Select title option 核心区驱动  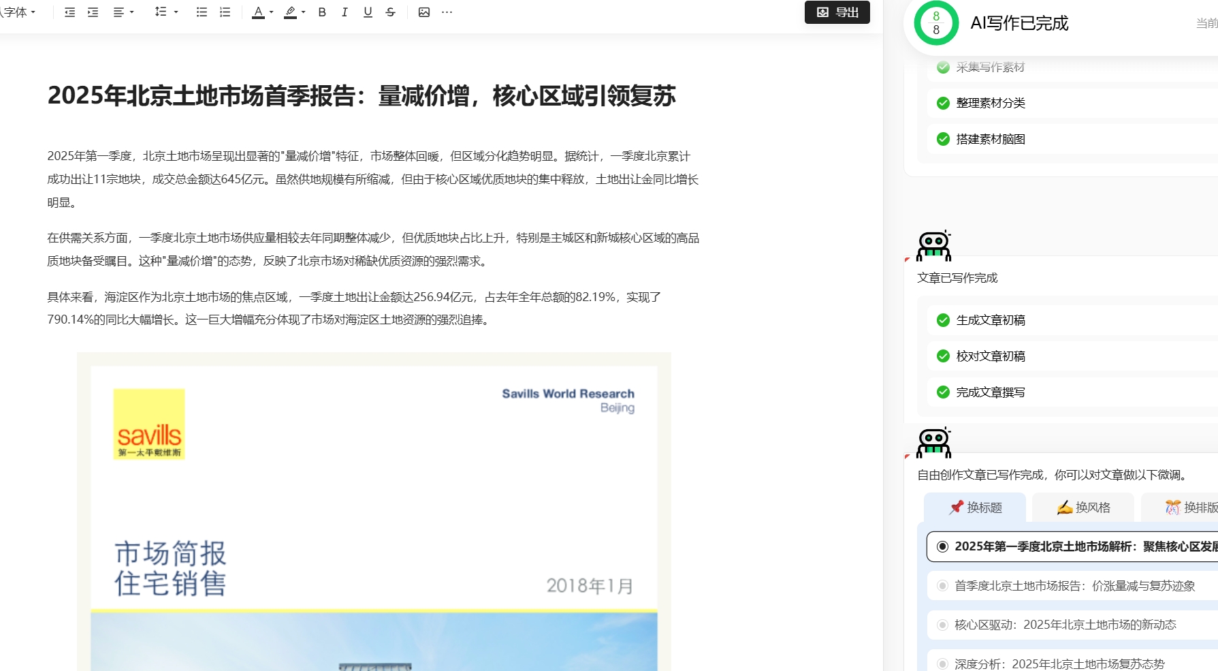pos(1065,625)
